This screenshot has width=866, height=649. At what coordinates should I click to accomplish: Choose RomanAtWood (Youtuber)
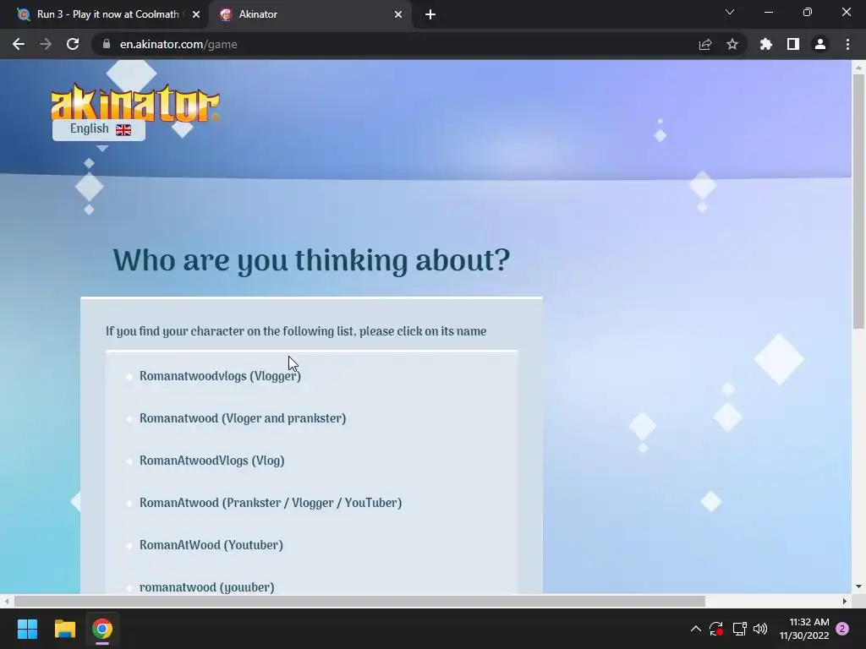click(211, 545)
